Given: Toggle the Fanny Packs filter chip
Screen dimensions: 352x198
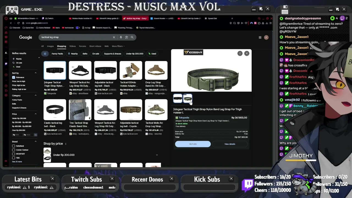Looking at the screenshot, I should (x=57, y=54).
